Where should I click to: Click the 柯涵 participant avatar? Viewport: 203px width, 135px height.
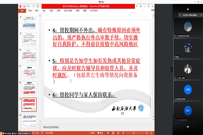pyautogui.click(x=188, y=90)
